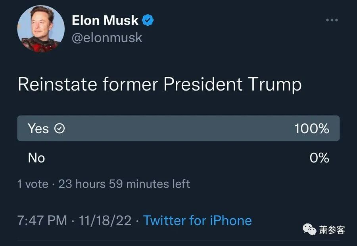The height and width of the screenshot is (246, 357).
Task: Click the 7:47 PM timestamp
Action: [x=42, y=220]
